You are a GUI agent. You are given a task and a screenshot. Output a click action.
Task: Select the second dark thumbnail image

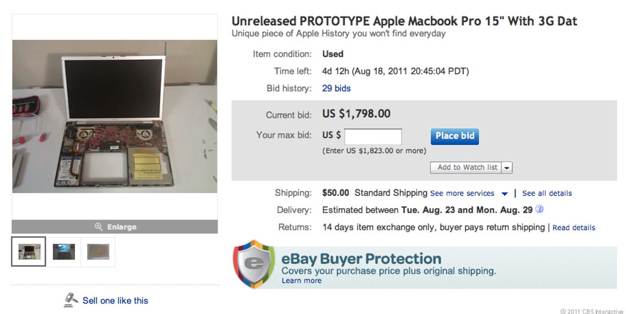63,252
